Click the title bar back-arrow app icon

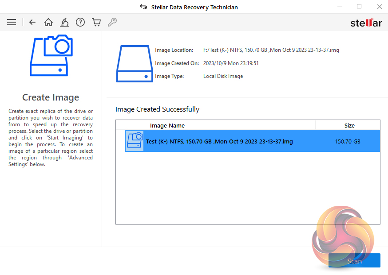click(x=143, y=7)
